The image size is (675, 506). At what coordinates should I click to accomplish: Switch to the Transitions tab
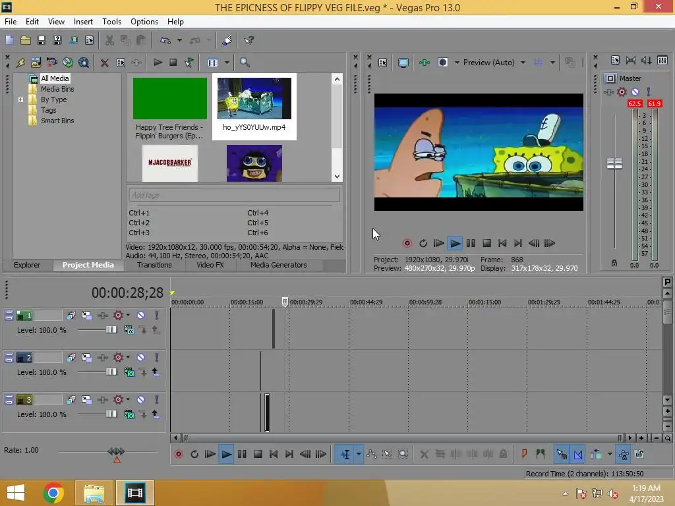tap(154, 265)
